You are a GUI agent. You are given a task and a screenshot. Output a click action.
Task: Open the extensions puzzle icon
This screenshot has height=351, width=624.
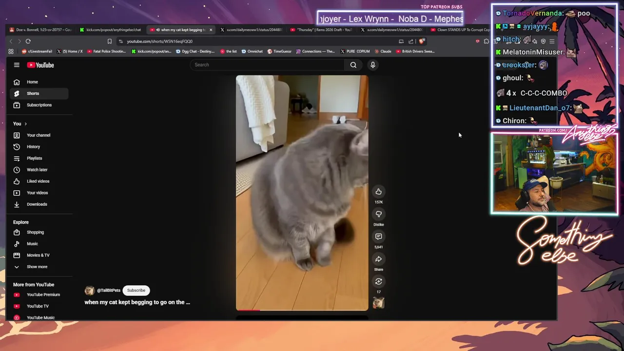click(486, 41)
